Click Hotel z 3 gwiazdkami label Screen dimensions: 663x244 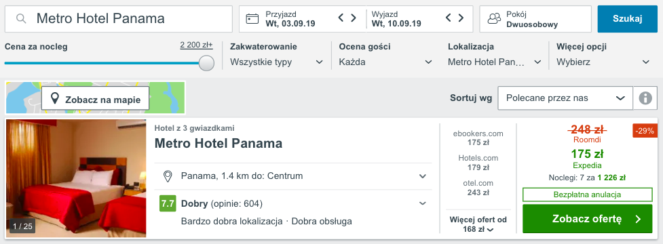point(195,128)
